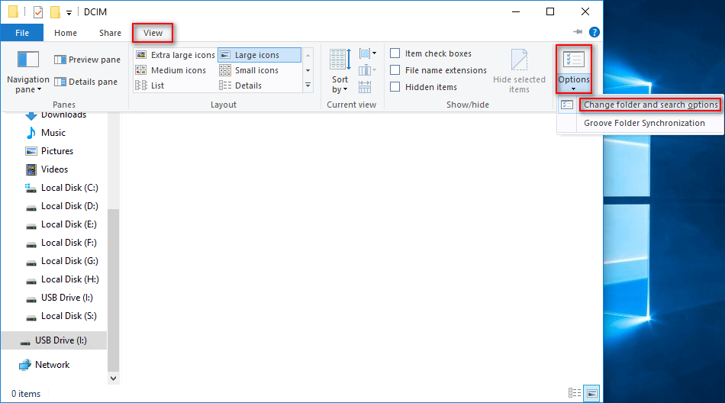Select Groove Folder Synchronization entry
Viewport: 725px width, 403px height.
point(644,123)
